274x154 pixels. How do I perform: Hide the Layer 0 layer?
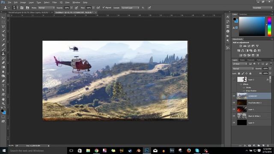[x=234, y=123]
